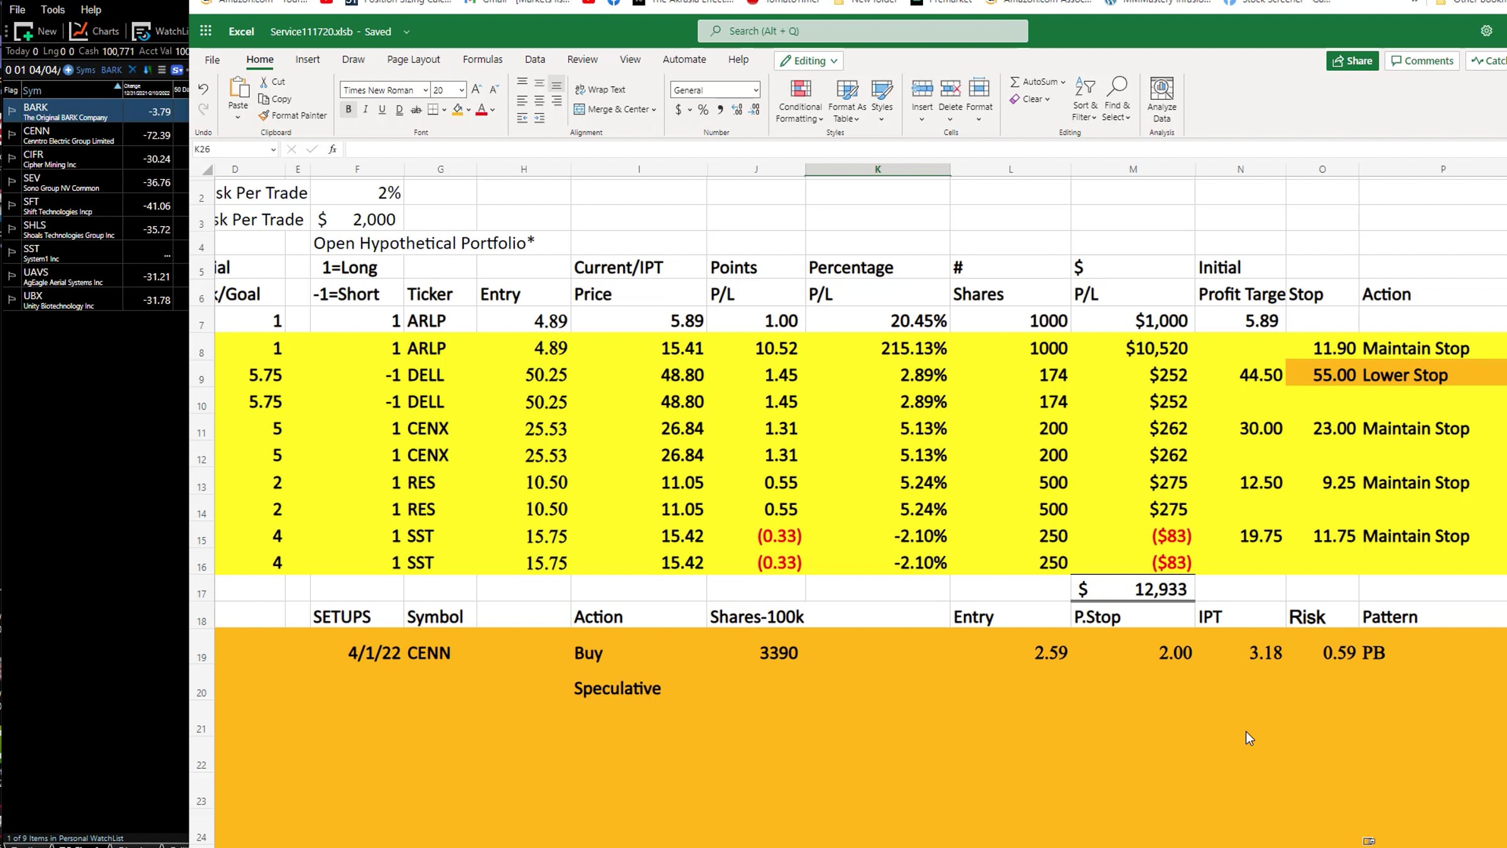The height and width of the screenshot is (848, 1507).
Task: Apply the yellow fill color
Action: tap(458, 110)
